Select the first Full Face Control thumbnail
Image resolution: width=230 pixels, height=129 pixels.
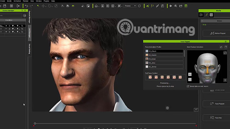click(x=150, y=77)
